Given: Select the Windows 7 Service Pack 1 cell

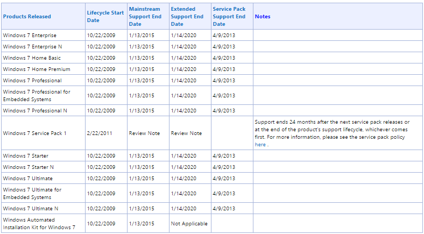Looking at the screenshot, I should (x=34, y=133).
